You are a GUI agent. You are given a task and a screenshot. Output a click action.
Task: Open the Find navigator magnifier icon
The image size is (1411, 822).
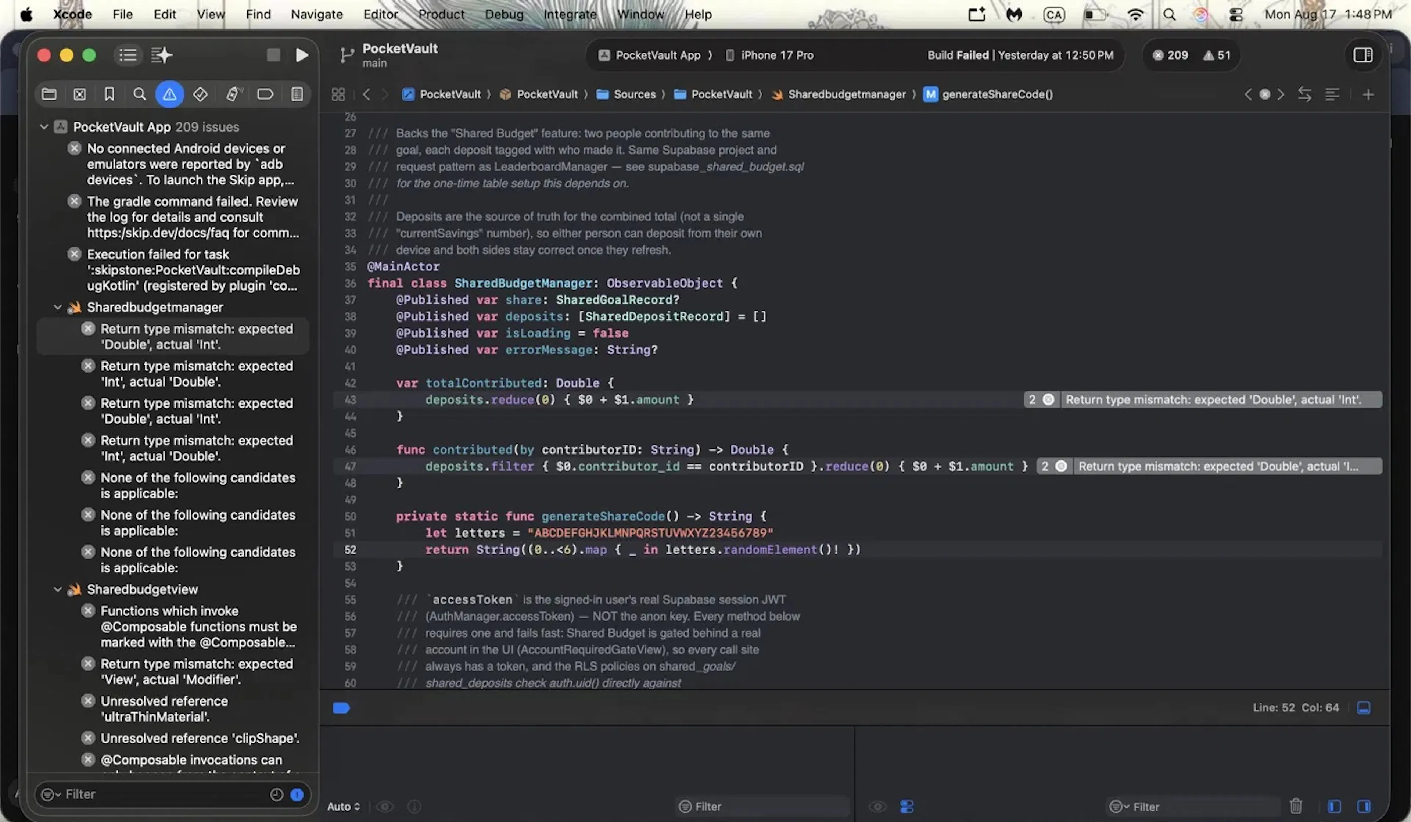coord(139,94)
